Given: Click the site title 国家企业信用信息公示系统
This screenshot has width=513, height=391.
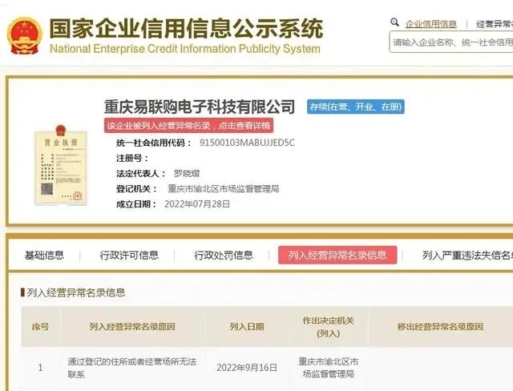Looking at the screenshot, I should pyautogui.click(x=186, y=29).
